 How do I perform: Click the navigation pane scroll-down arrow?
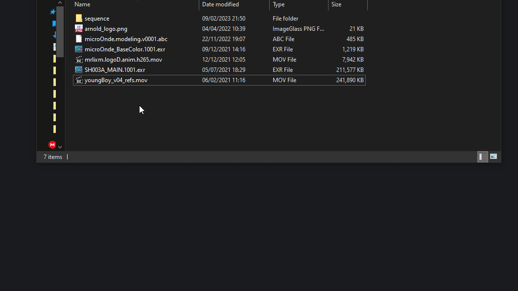point(60,147)
